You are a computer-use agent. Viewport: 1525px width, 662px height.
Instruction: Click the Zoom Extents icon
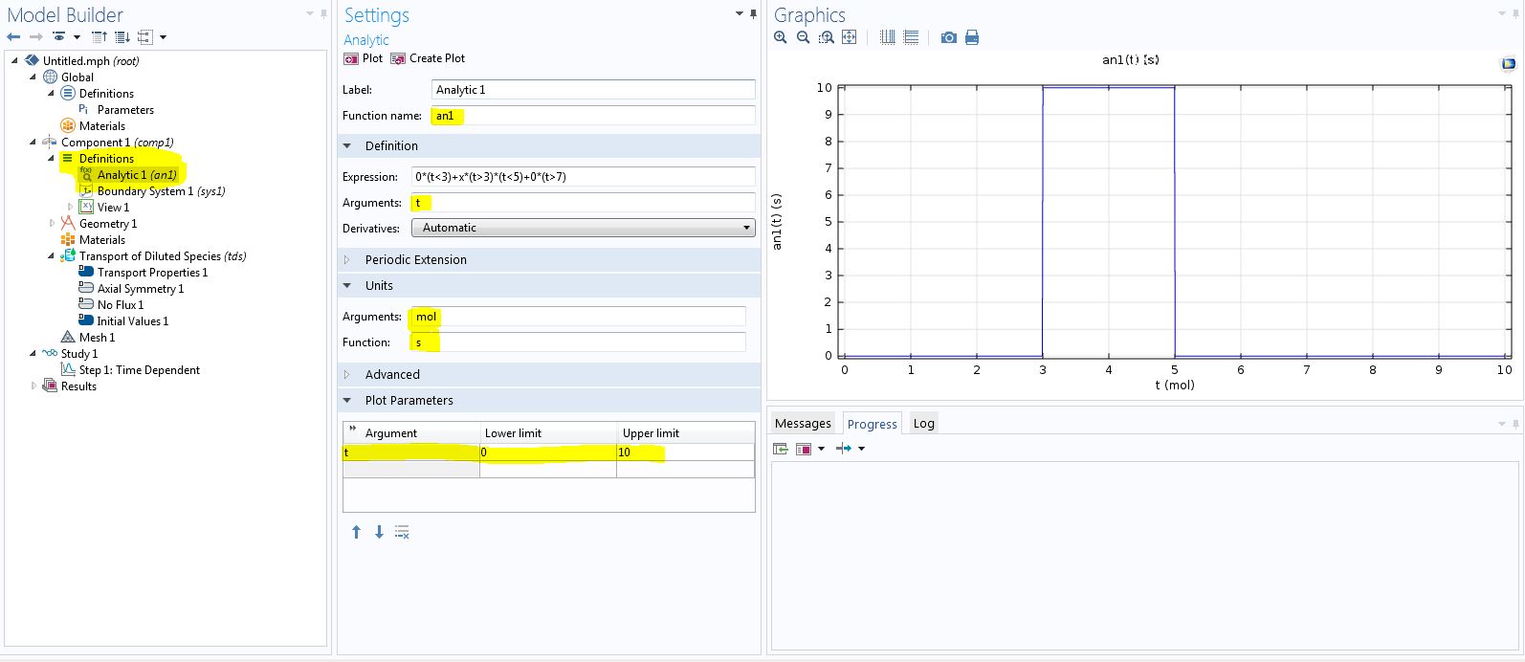click(x=849, y=37)
